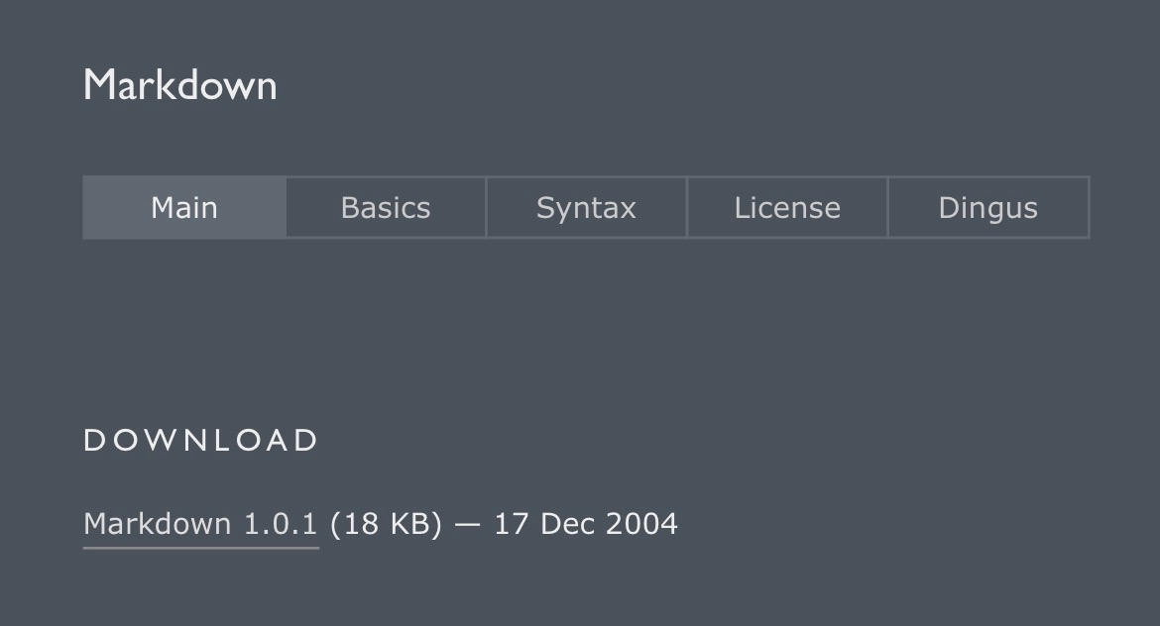Click the 1.0.1 version number in the link
The image size is (1160, 626).
click(281, 524)
